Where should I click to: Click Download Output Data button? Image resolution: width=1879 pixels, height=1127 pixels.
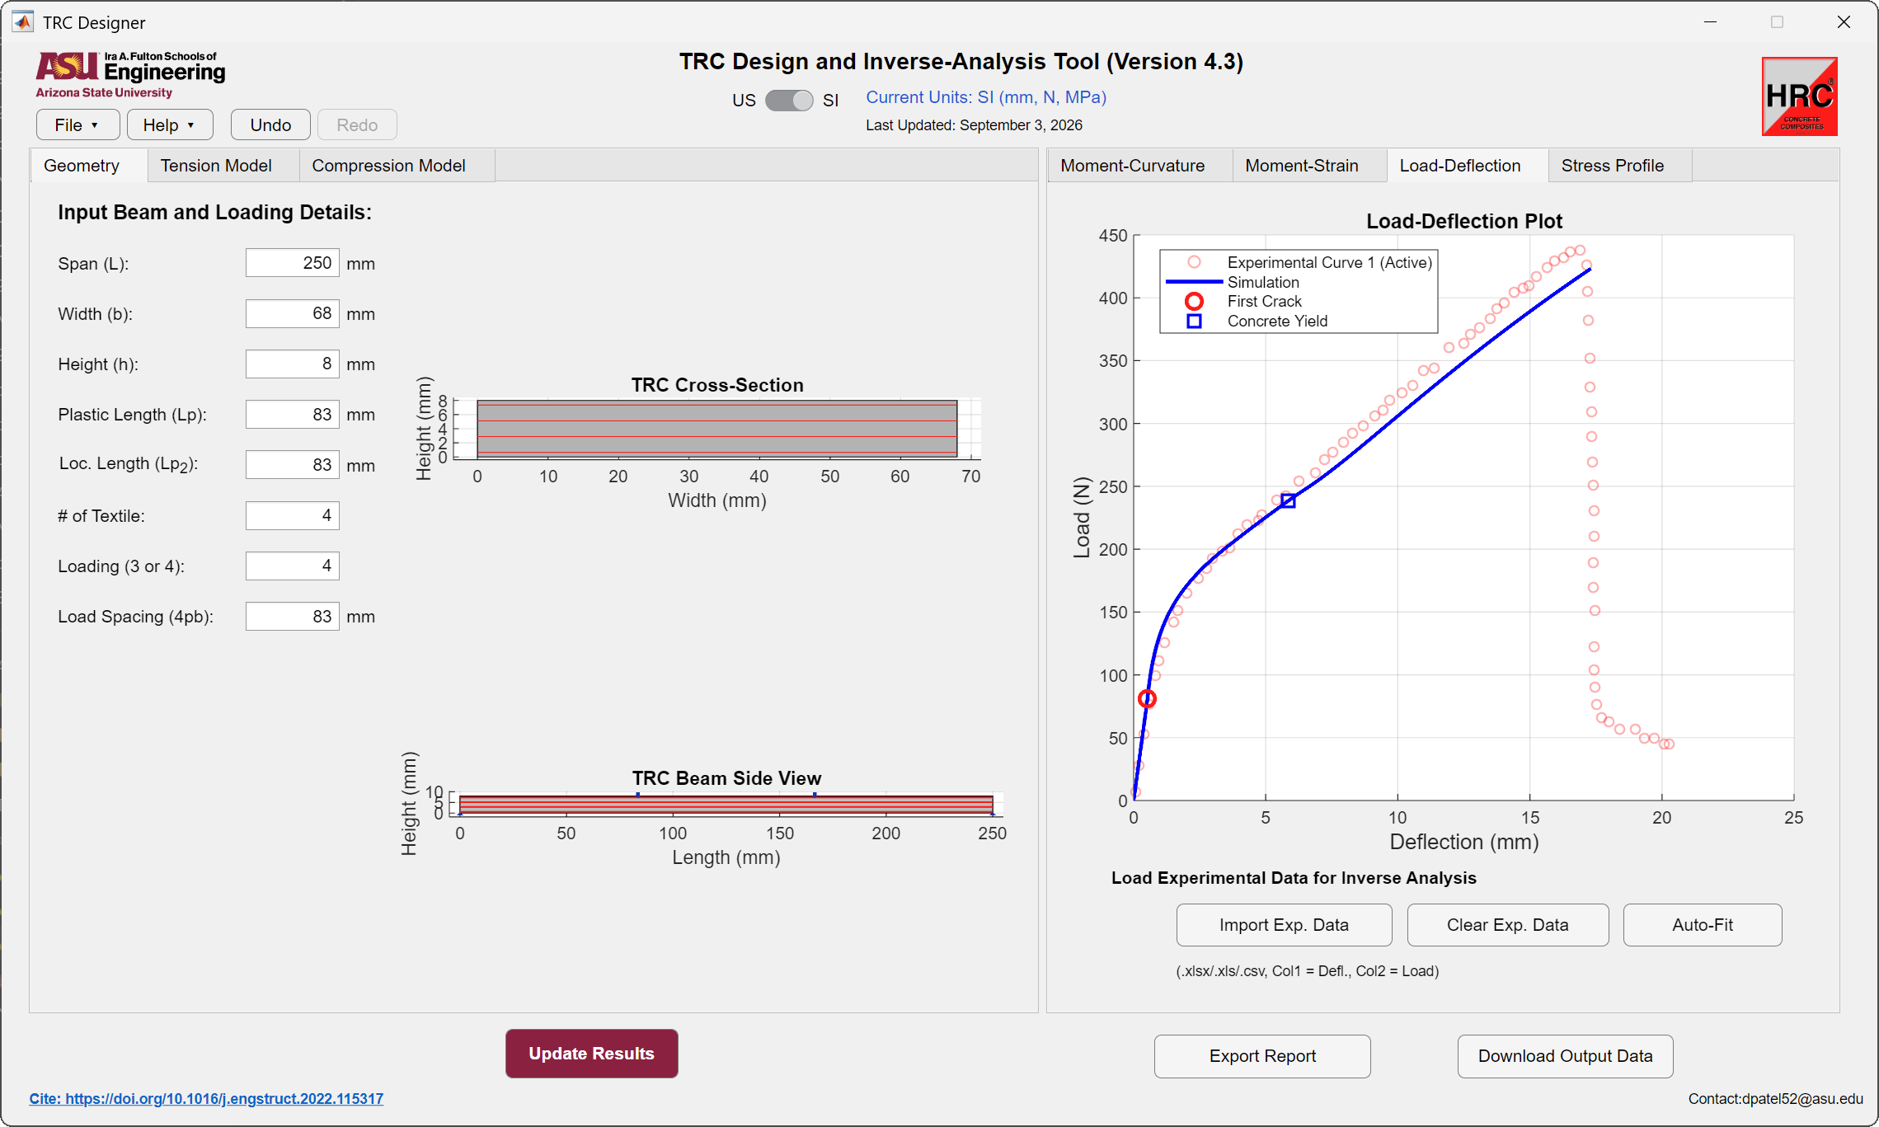(x=1565, y=1056)
